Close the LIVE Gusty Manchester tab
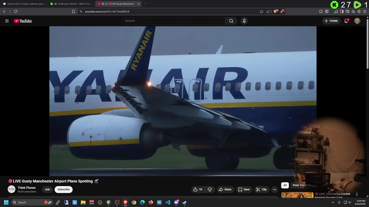The height and width of the screenshot is (207, 369). click(138, 4)
